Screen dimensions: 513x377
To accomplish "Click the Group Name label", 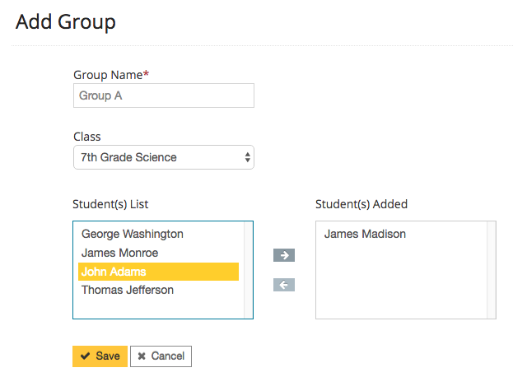I will pos(108,74).
